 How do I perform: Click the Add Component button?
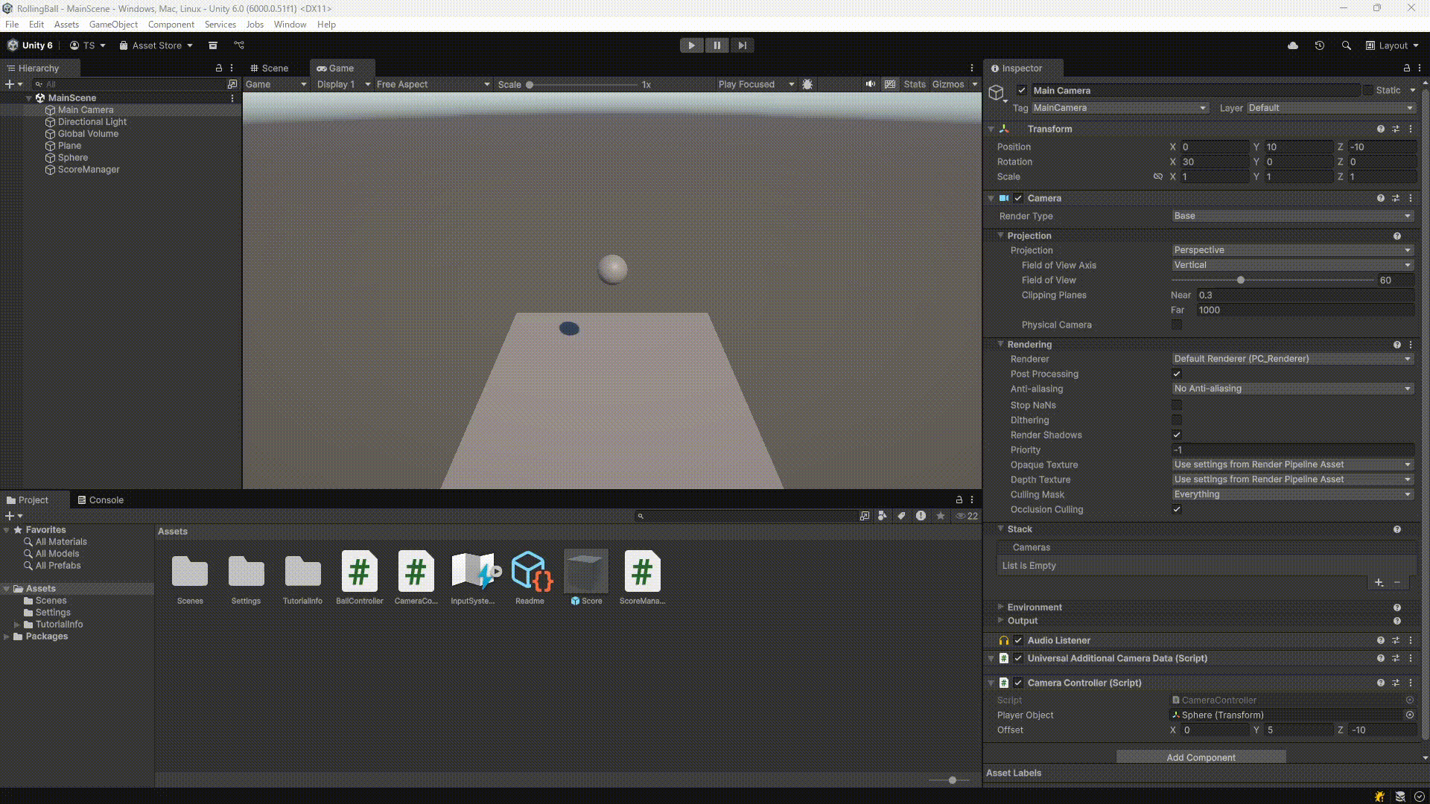coord(1201,757)
